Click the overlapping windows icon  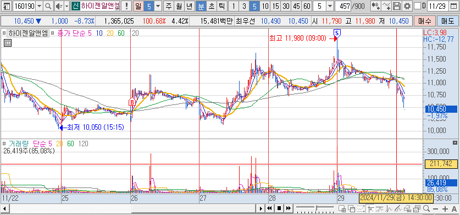click(351, 209)
